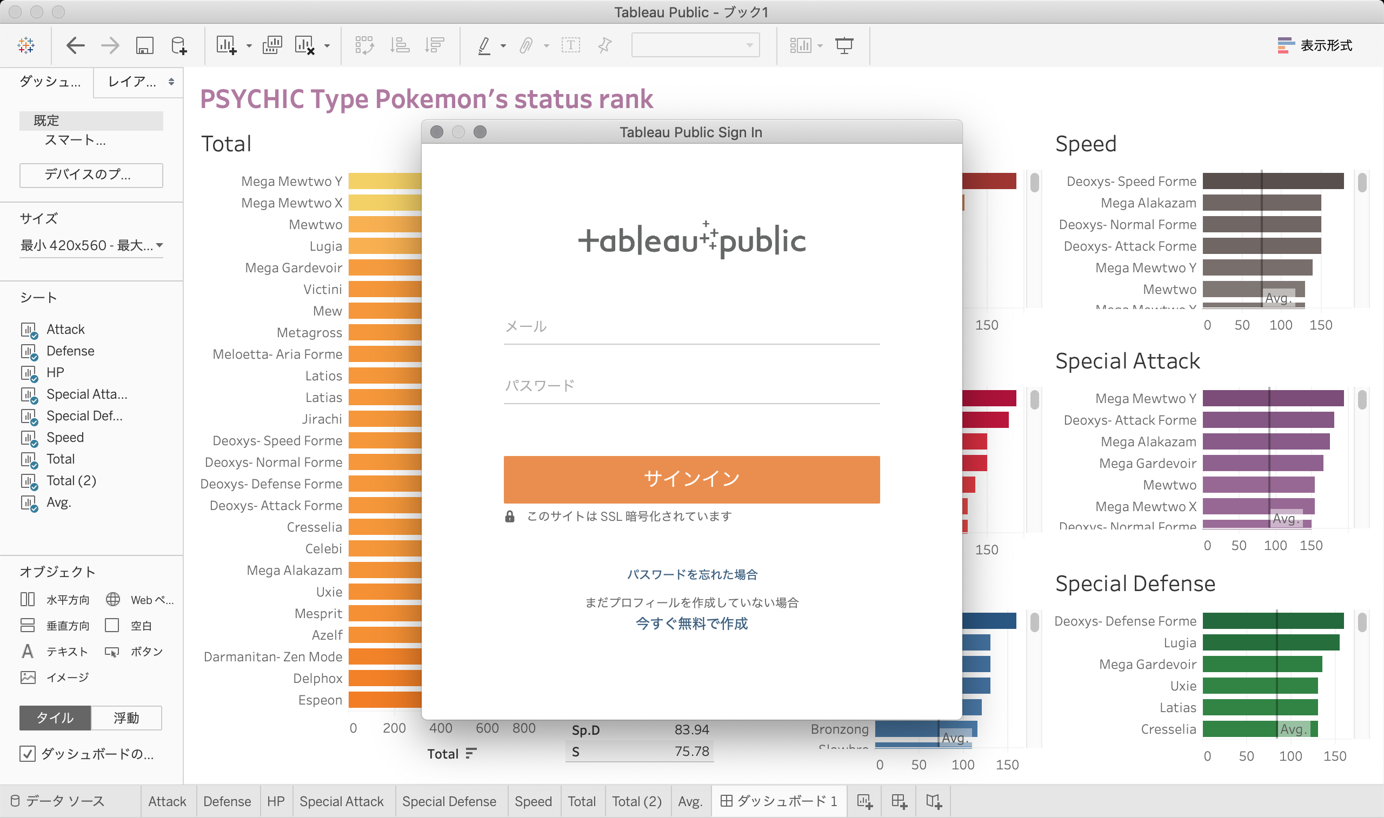Open the fit mode dropdown in toolbar
Image resolution: width=1384 pixels, height=818 pixels.
coord(695,45)
